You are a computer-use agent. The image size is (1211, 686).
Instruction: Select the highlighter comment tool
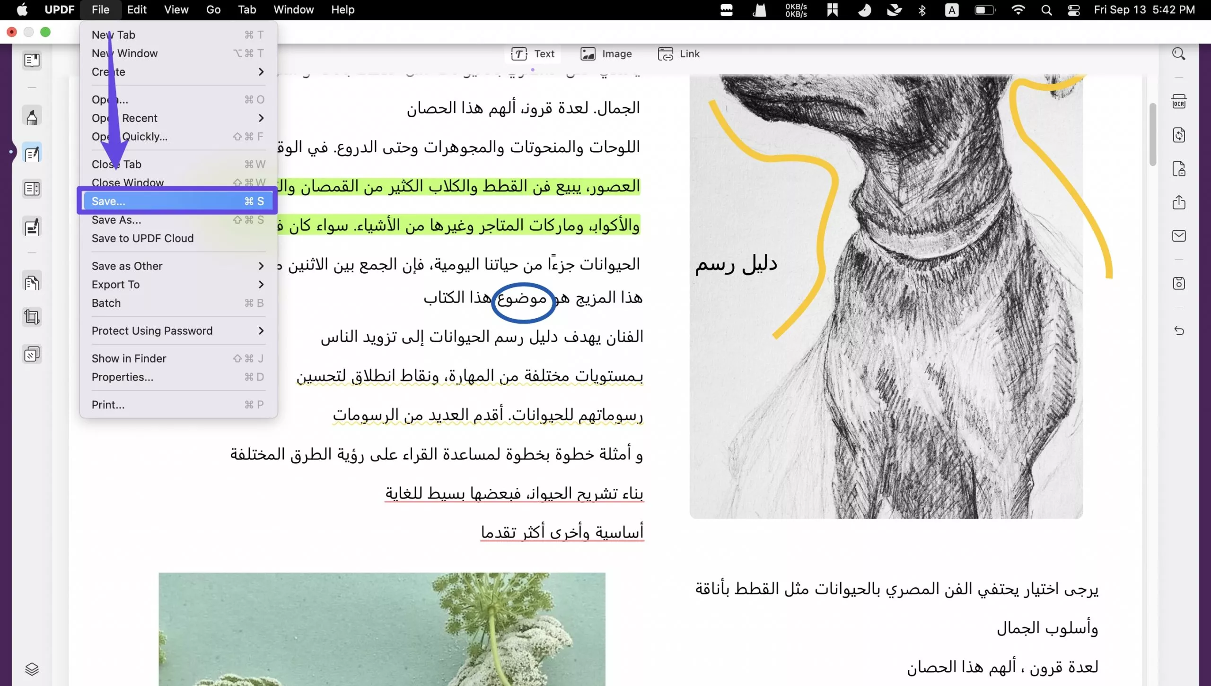(x=32, y=115)
